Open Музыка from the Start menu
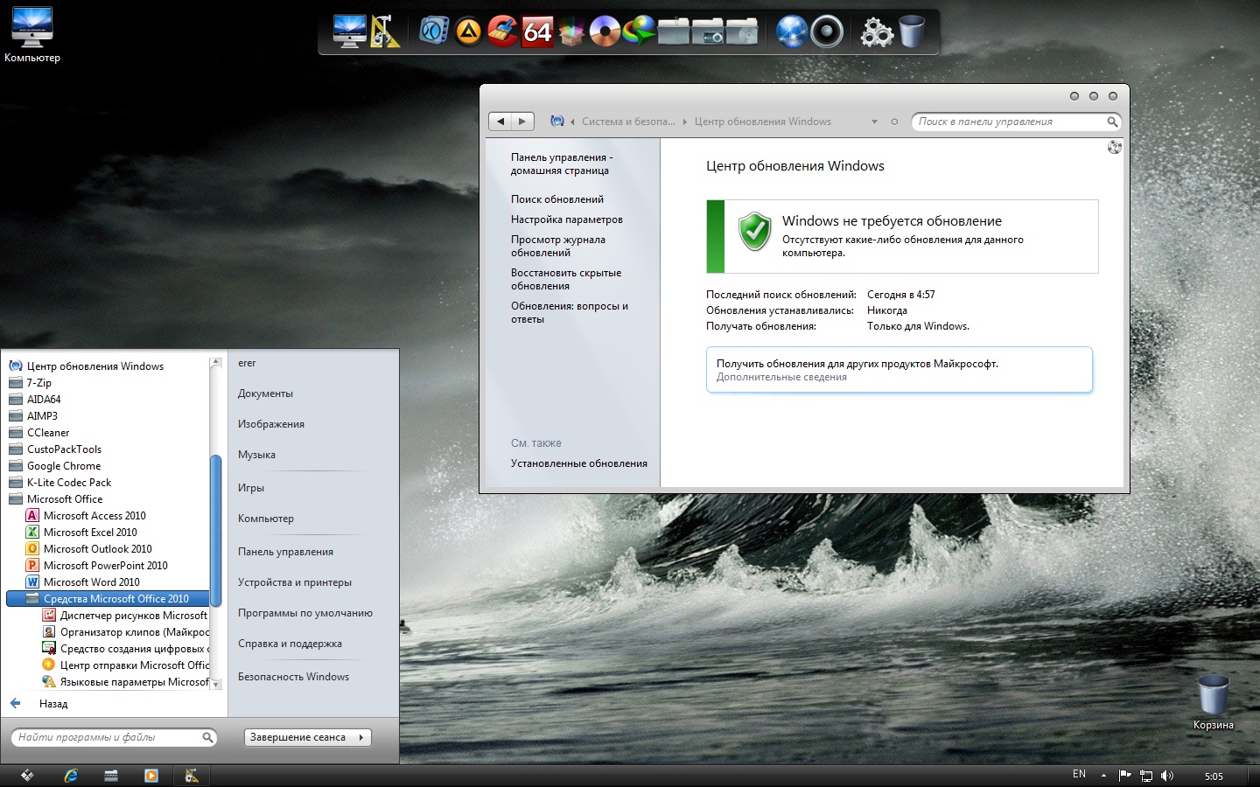The height and width of the screenshot is (787, 1260). click(x=256, y=455)
